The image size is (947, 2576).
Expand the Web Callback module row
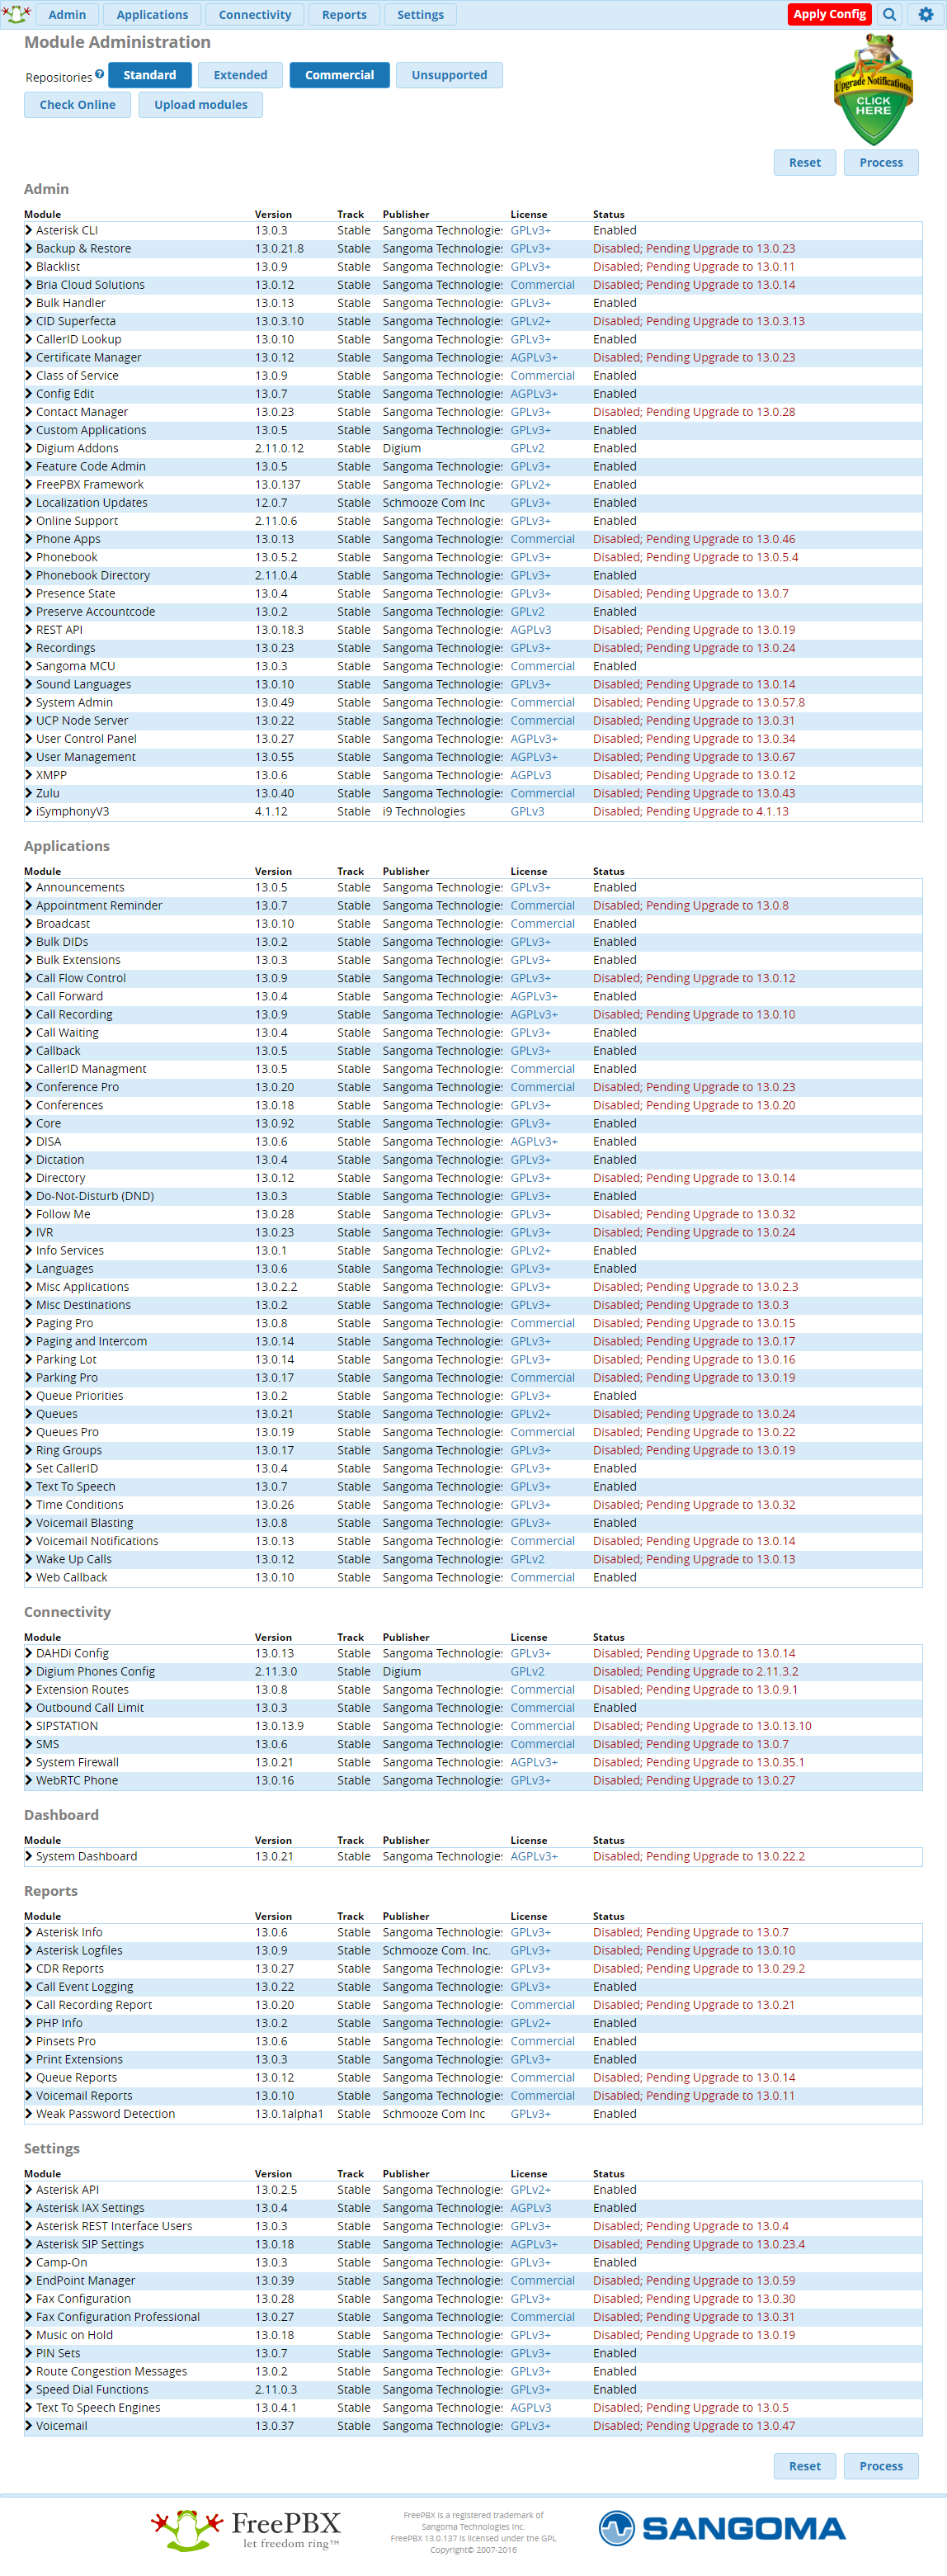pos(473,1578)
